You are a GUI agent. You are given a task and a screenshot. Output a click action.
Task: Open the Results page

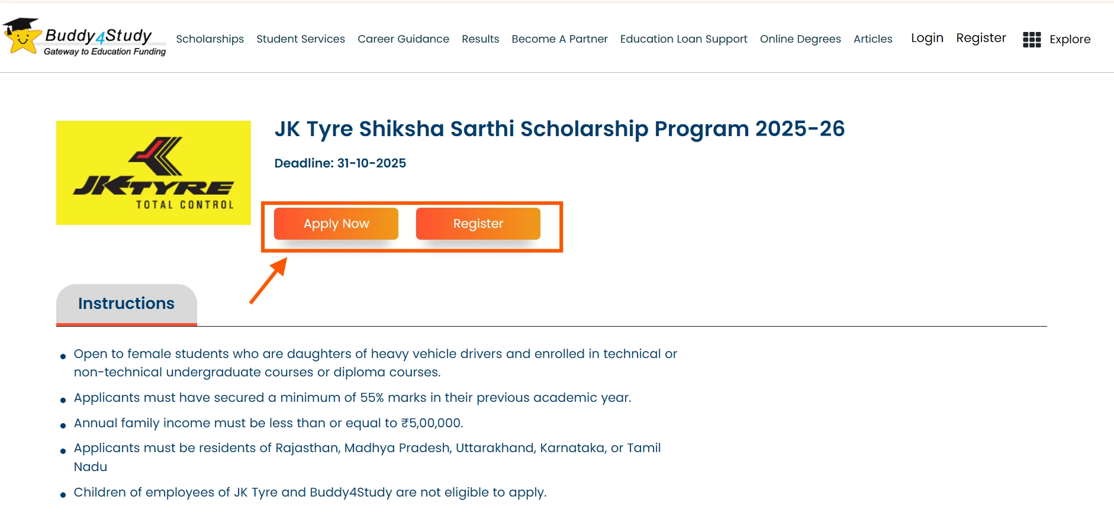click(480, 39)
